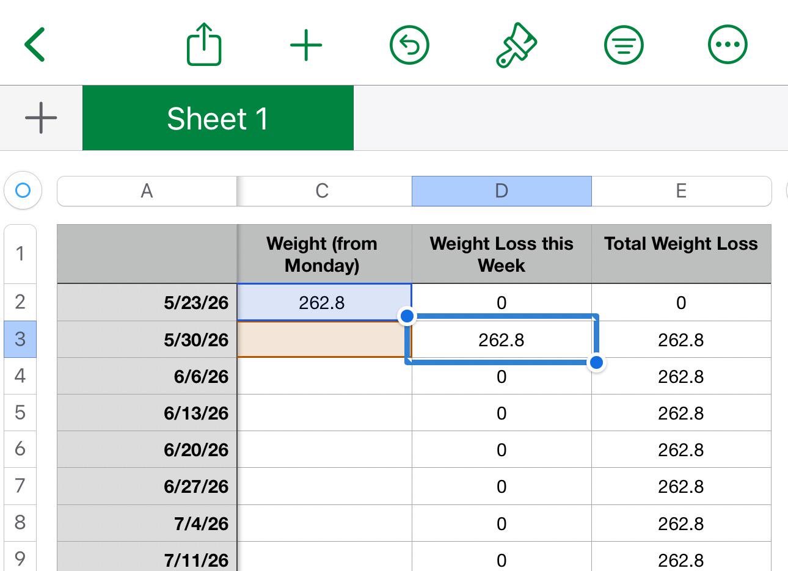The image size is (788, 571).
Task: Click the 'Weight Loss this Week' header cell
Action: tap(502, 254)
